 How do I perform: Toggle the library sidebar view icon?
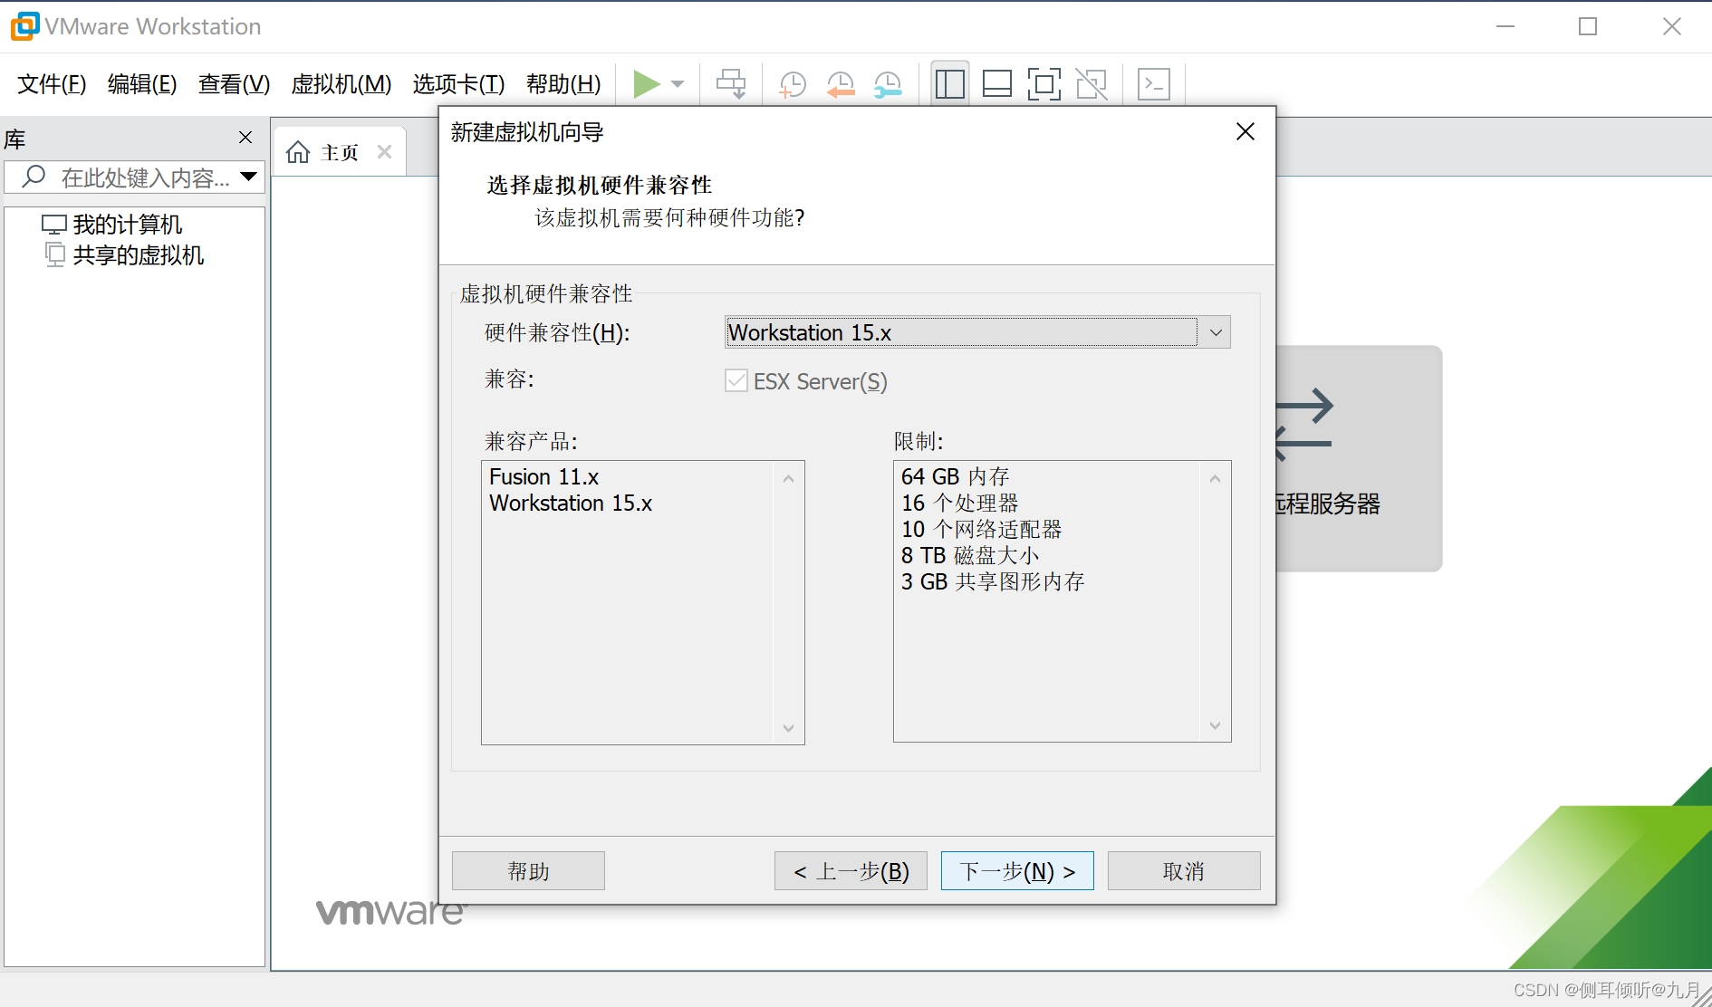pos(950,84)
